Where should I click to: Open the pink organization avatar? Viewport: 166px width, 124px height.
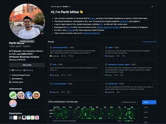point(37,117)
